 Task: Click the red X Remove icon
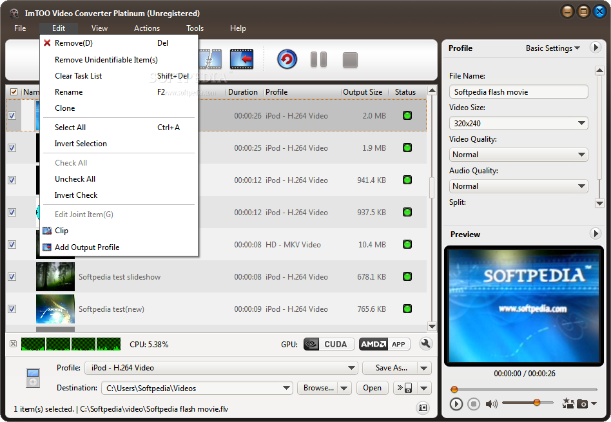tap(47, 43)
